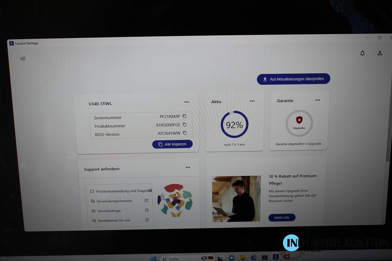
Task: Open Microsoft Edge from the taskbar
Action: (x=254, y=257)
